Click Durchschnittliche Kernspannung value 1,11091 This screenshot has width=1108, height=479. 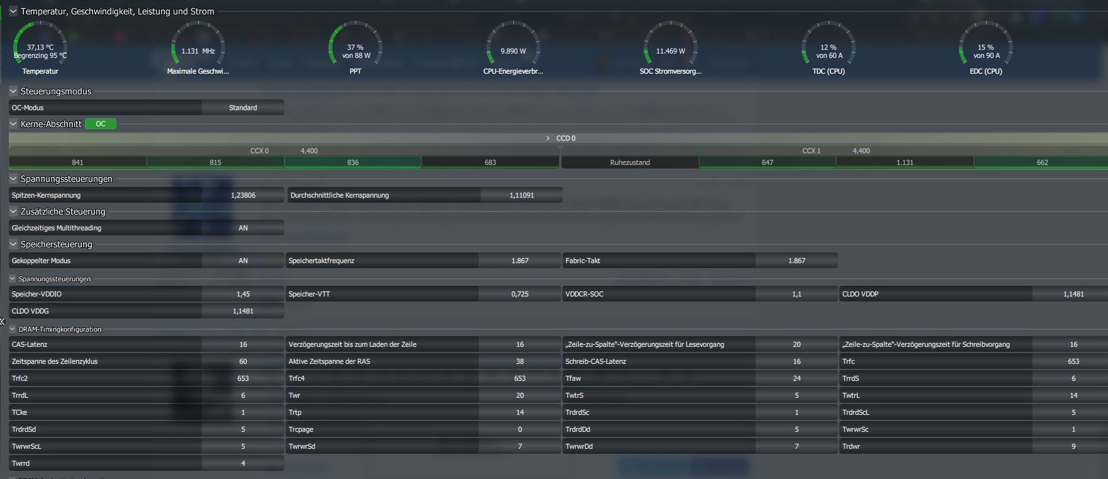522,195
